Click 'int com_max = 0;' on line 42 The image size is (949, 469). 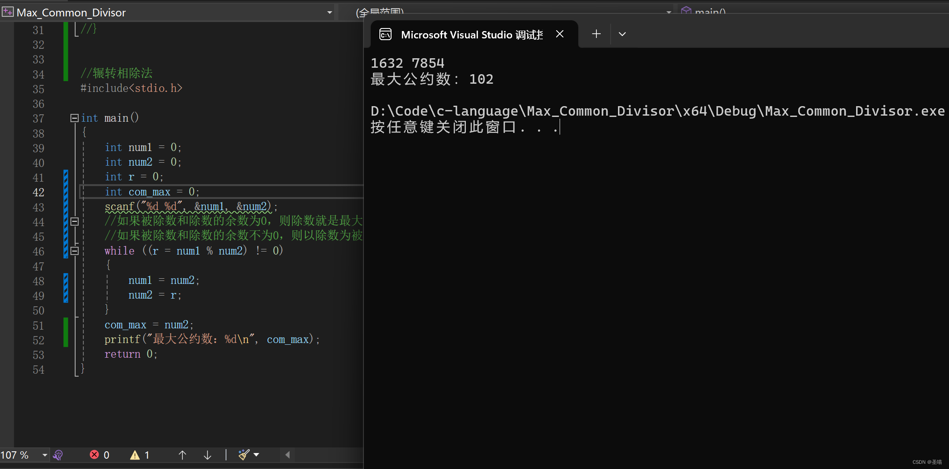pyautogui.click(x=152, y=192)
